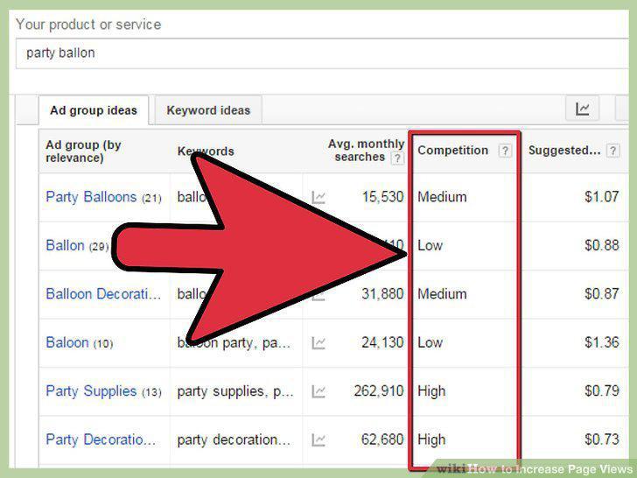
Task: Select the $0.88 suggested bid
Action: click(602, 245)
